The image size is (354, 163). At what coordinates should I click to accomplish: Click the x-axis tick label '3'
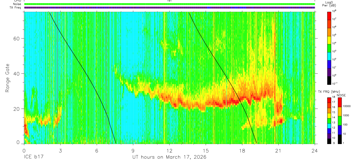click(60, 151)
